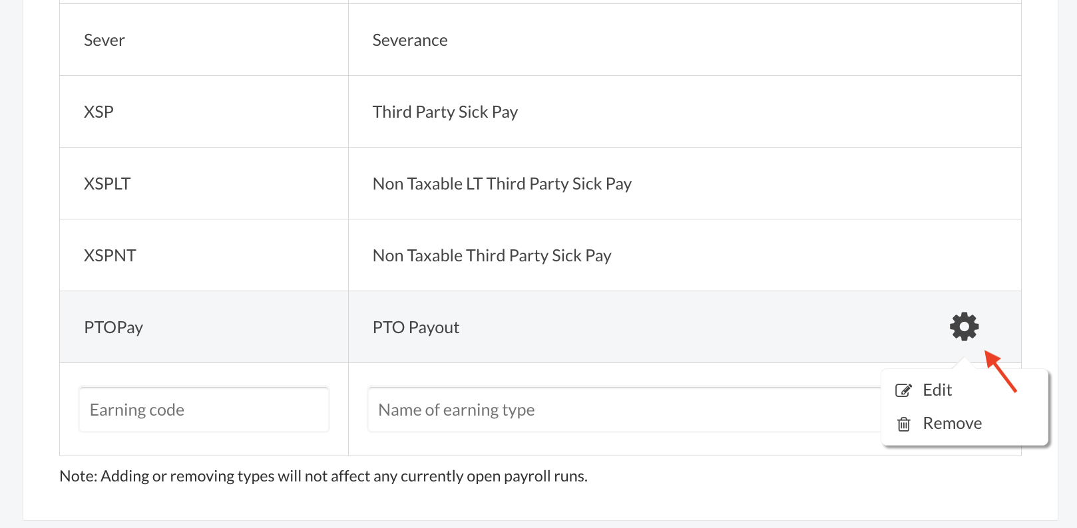Click the PTO Payout name cell

[x=416, y=327]
